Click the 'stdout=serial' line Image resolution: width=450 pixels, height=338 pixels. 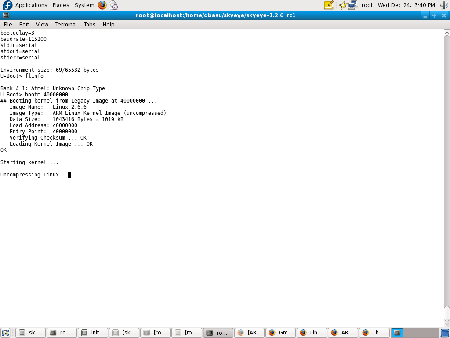tap(20, 51)
